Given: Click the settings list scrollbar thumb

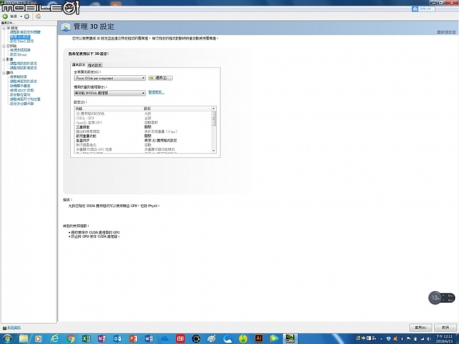Looking at the screenshot, I should (214, 118).
